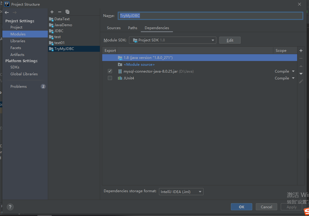Image resolution: width=309 pixels, height=216 pixels.
Task: Click the 1.8 SDK folder icon
Action: click(120, 58)
